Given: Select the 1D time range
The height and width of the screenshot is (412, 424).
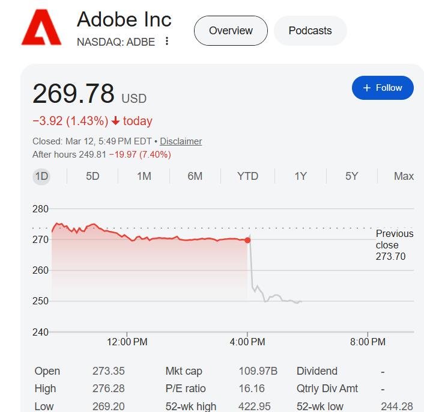Looking at the screenshot, I should coord(41,176).
